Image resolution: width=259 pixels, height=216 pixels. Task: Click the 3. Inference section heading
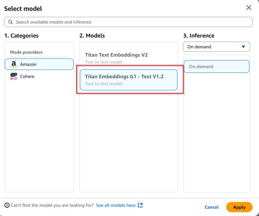(x=199, y=36)
